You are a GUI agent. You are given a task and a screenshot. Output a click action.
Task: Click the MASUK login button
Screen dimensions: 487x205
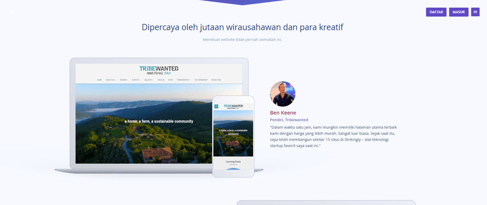click(459, 12)
